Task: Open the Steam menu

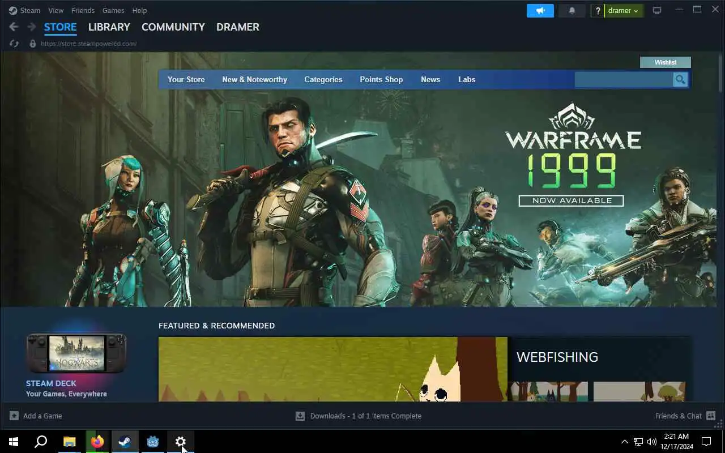Action: [x=30, y=11]
